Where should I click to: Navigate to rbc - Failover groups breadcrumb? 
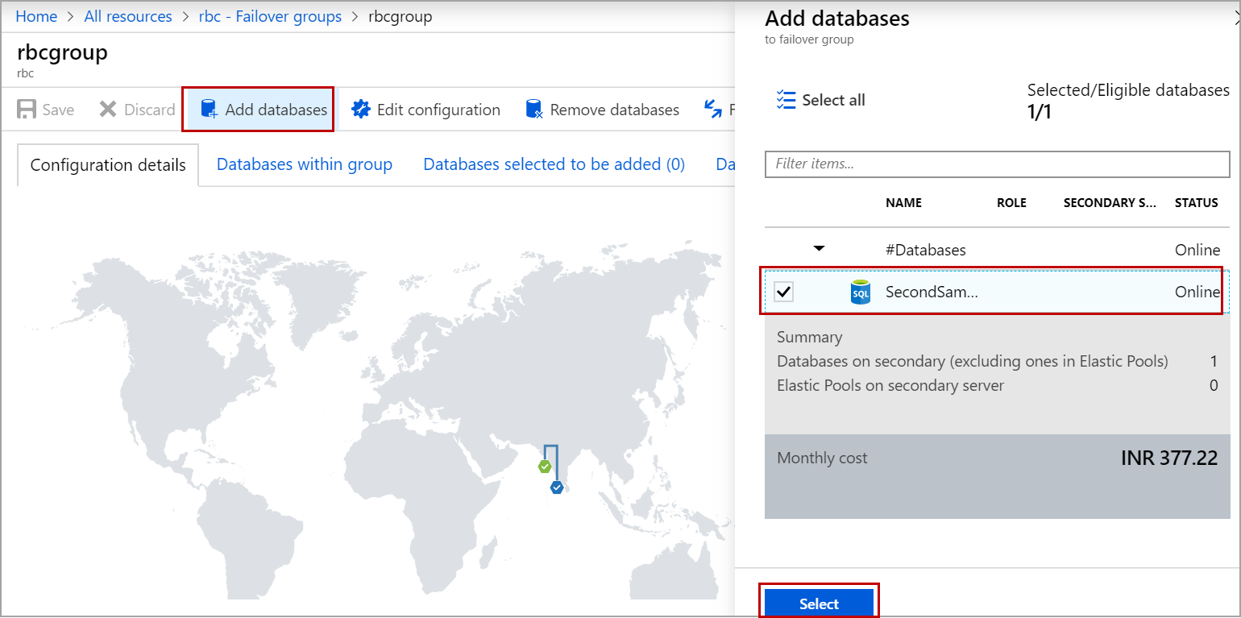point(270,16)
